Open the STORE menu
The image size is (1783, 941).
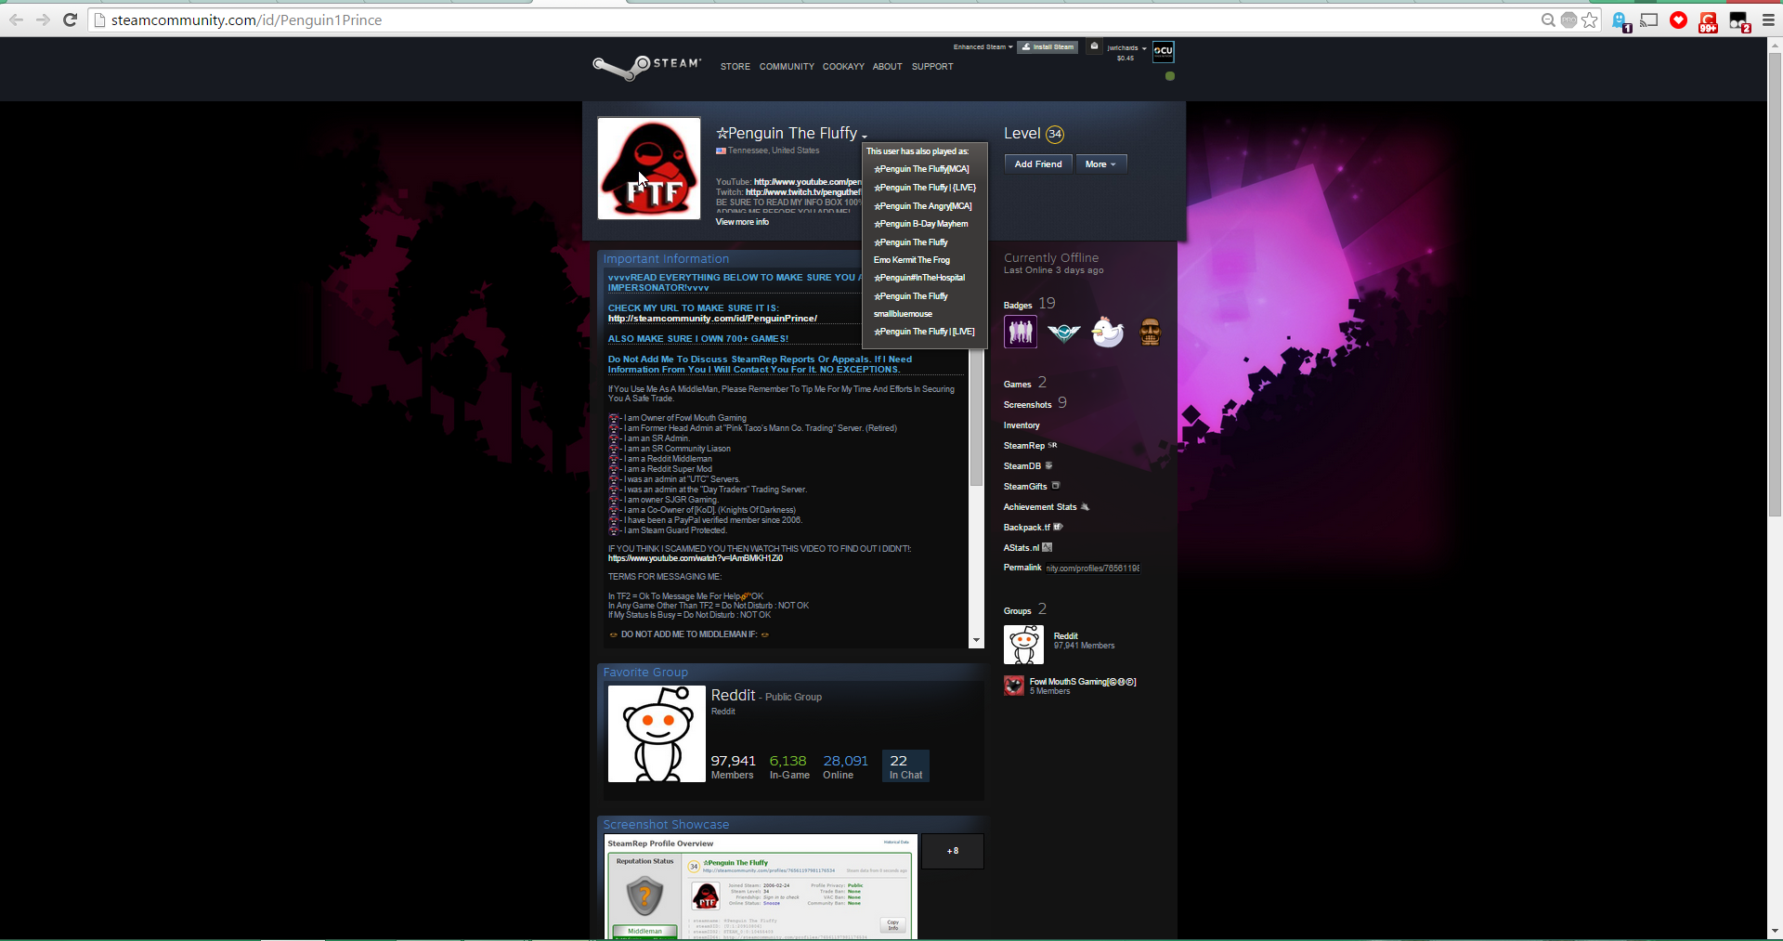pyautogui.click(x=735, y=67)
